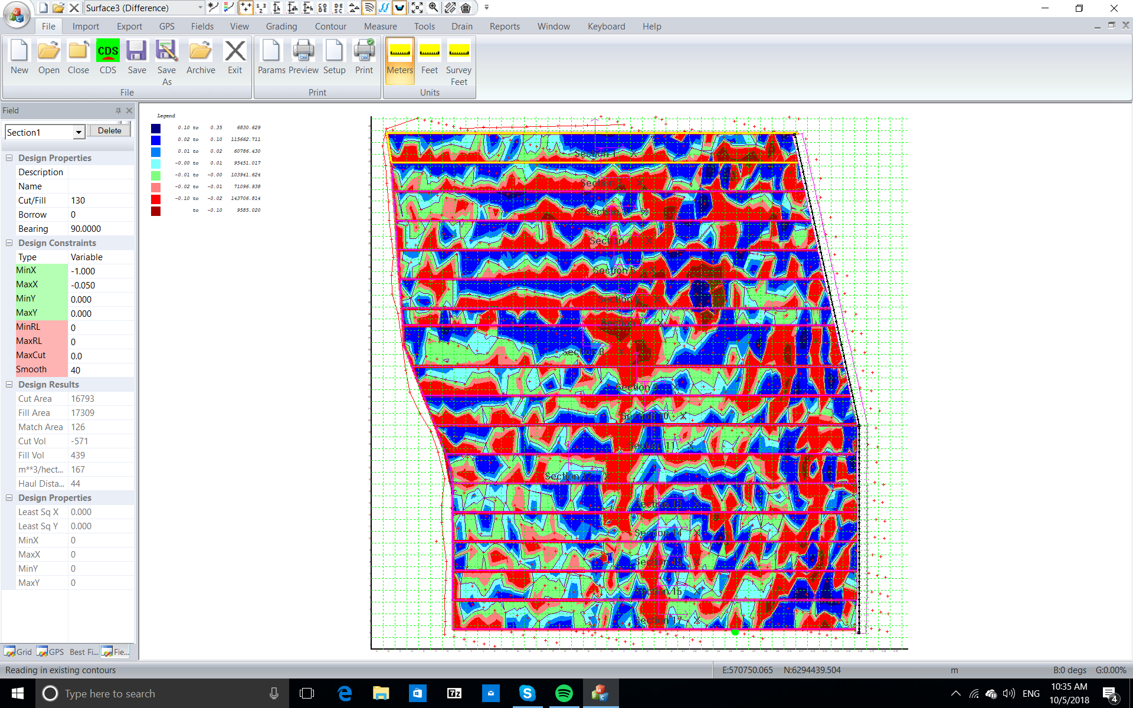
Task: Collapse the Design Constraints group
Action: (9, 243)
